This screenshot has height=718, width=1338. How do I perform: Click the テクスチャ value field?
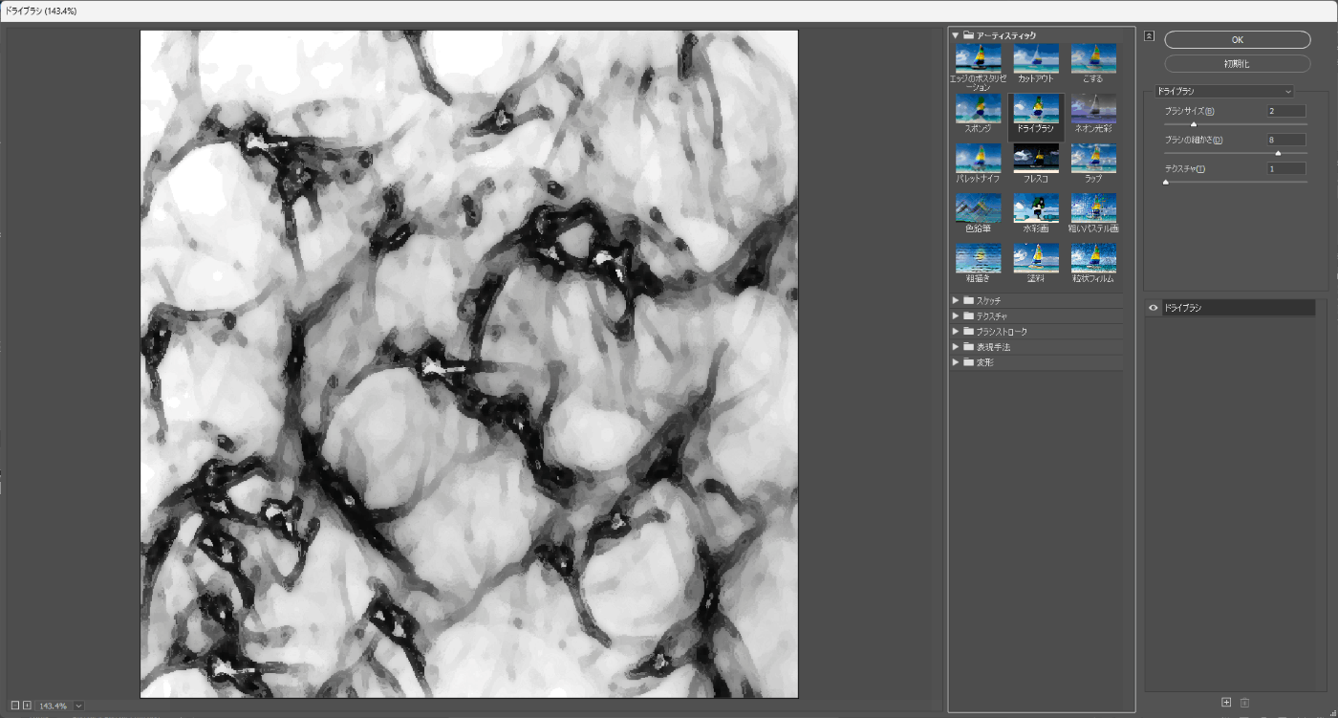click(1286, 168)
